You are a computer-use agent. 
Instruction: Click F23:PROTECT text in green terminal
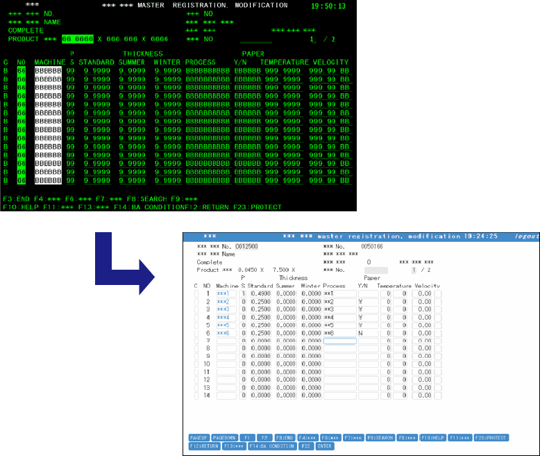tap(258, 207)
